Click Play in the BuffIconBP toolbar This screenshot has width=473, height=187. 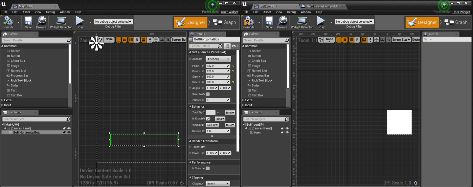tap(321, 22)
